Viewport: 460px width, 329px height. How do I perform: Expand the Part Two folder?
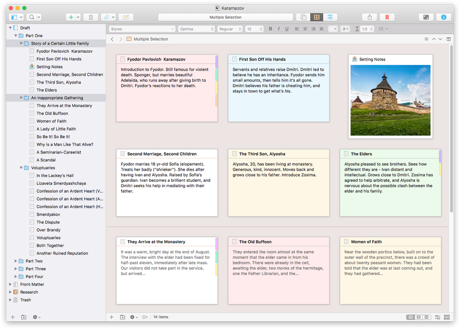tap(16, 261)
